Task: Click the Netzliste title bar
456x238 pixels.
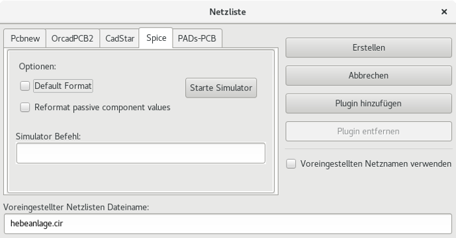Action: [x=228, y=12]
